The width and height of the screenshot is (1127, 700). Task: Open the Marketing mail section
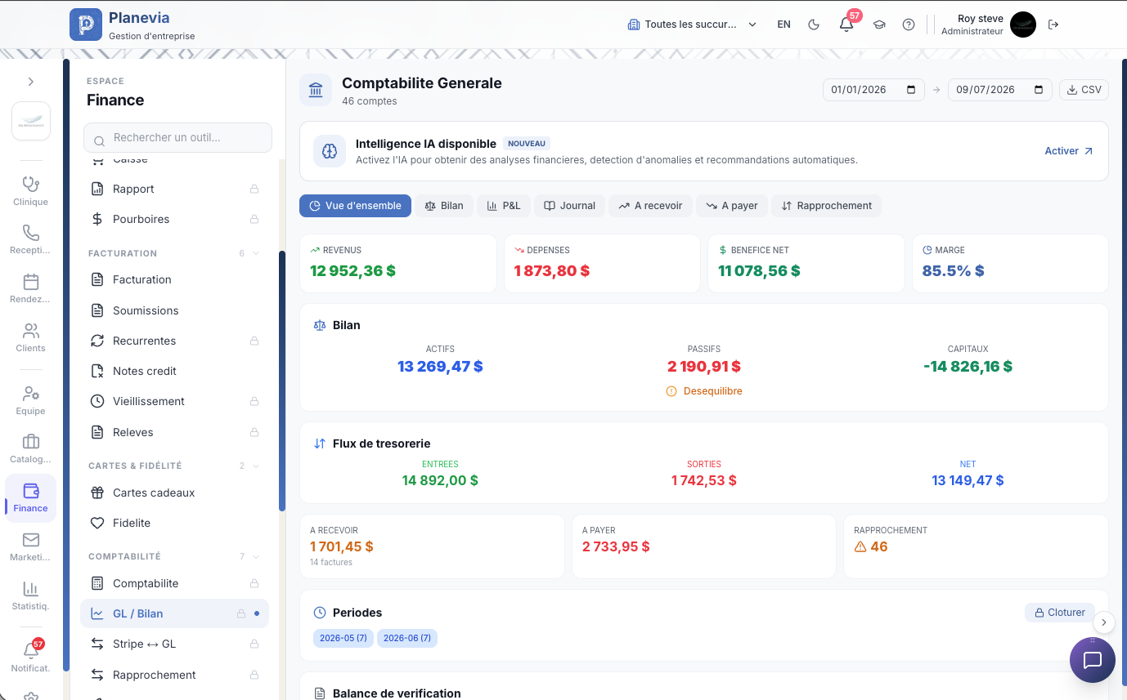tap(31, 547)
